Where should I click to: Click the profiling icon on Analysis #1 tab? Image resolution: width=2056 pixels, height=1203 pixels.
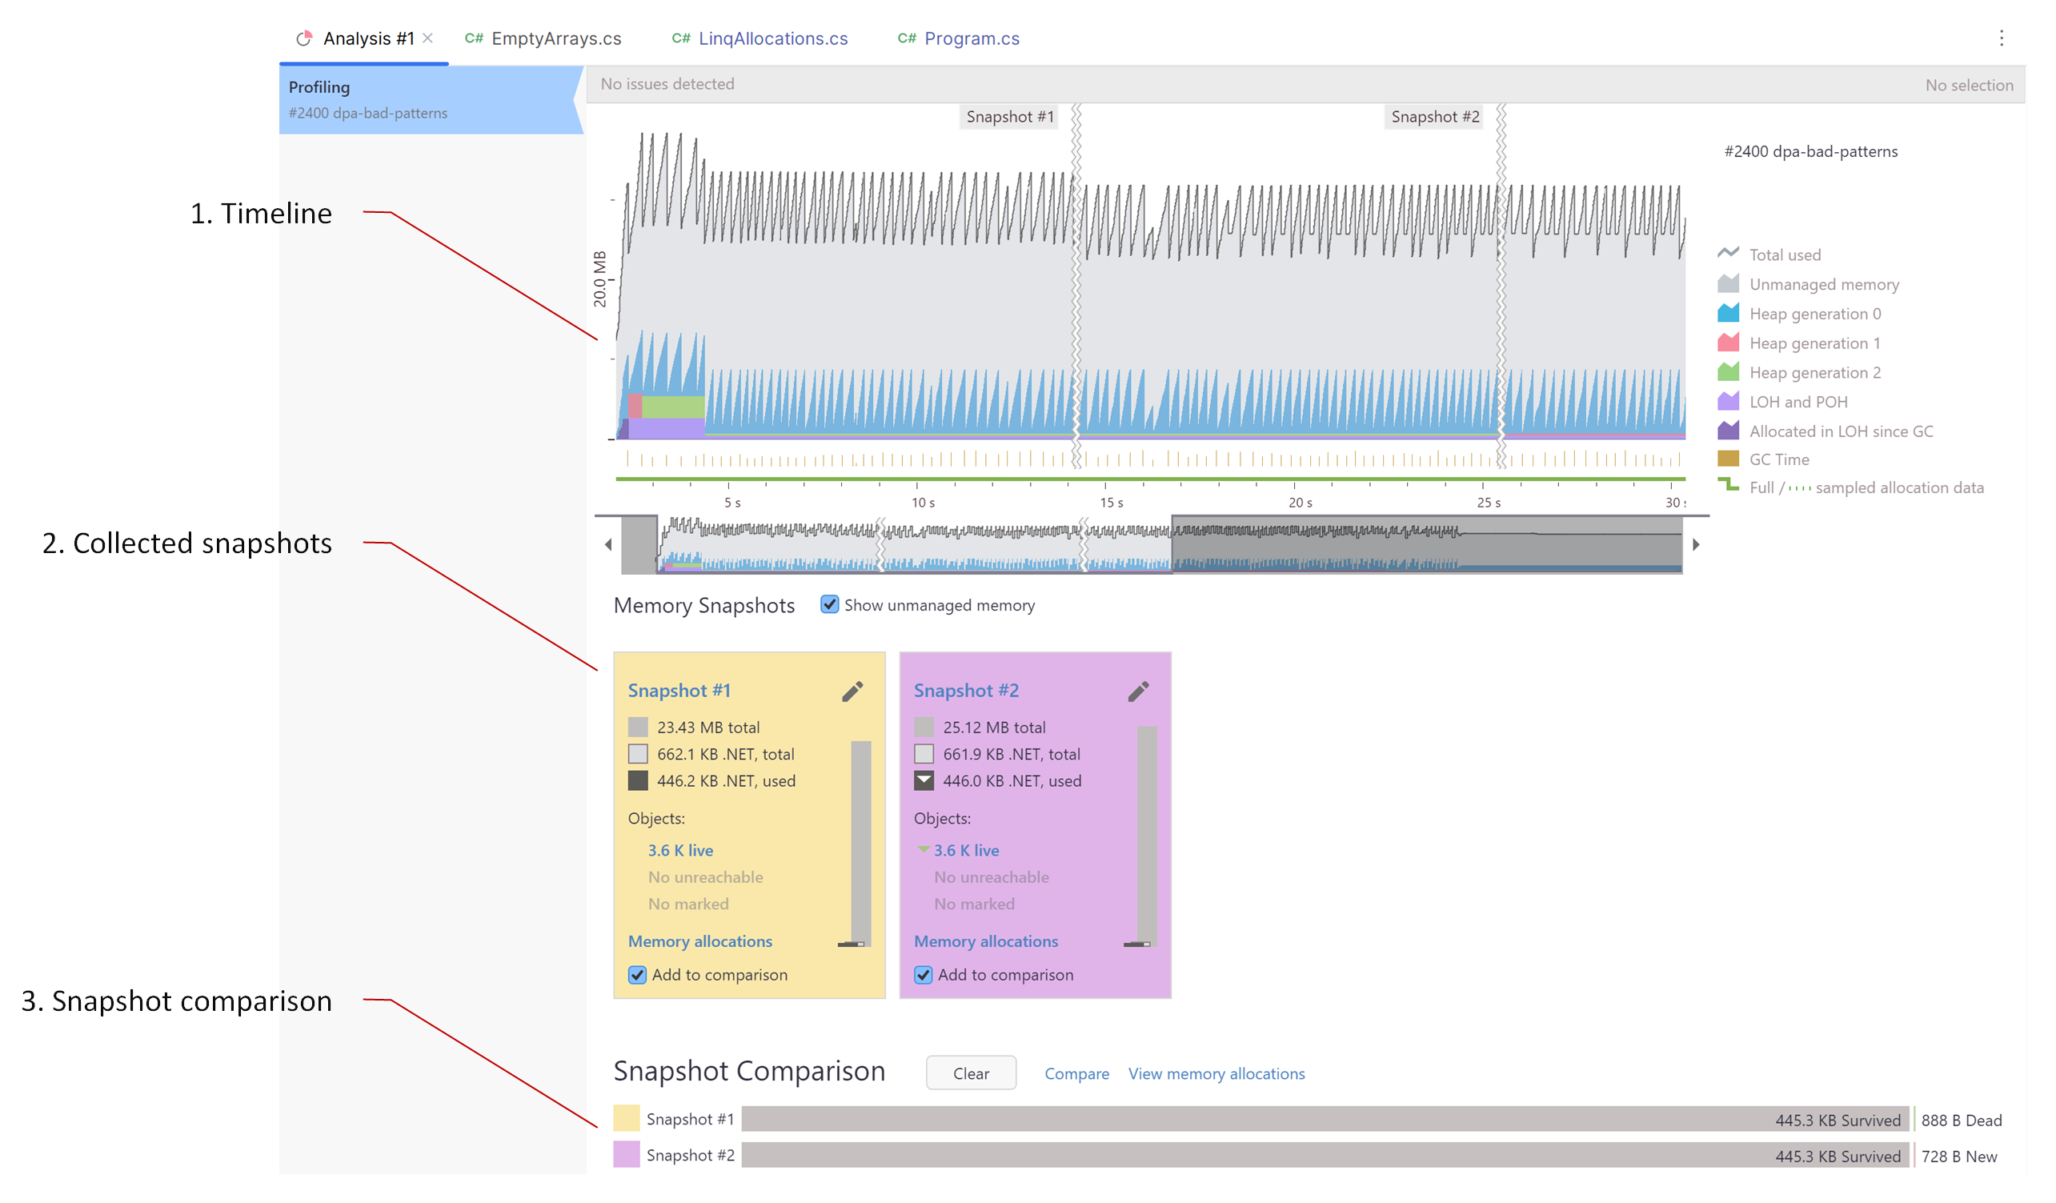pos(305,37)
